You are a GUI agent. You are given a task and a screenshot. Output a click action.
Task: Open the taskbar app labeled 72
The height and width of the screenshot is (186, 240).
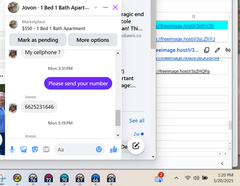48,178
